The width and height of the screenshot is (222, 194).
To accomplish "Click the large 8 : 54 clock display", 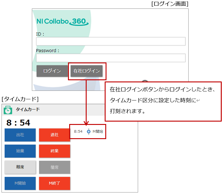I will click(18, 122).
